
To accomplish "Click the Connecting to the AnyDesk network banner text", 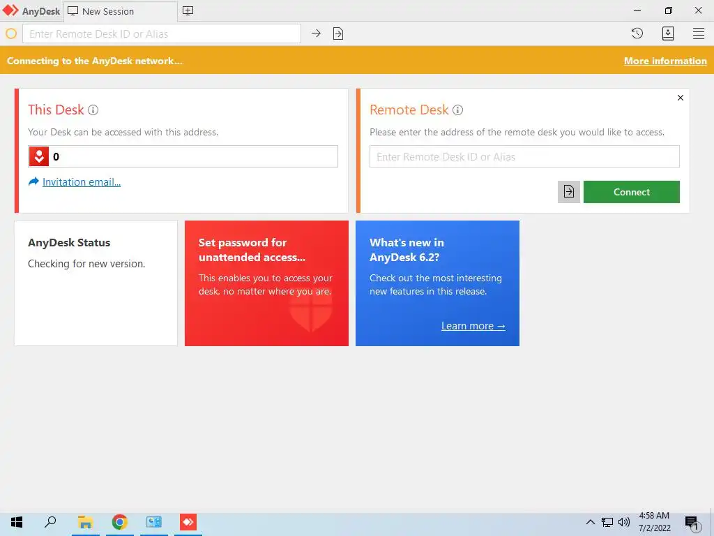I will point(95,61).
